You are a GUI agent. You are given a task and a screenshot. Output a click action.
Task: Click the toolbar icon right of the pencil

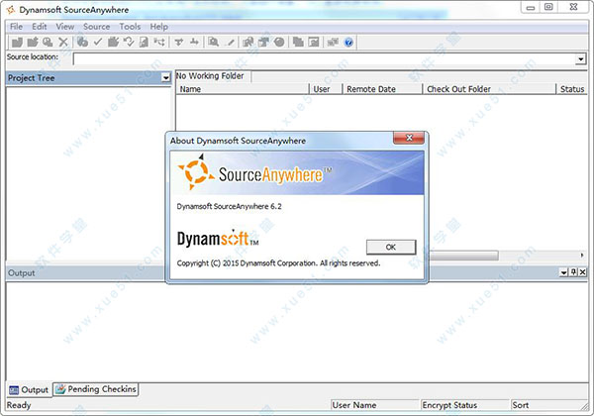click(248, 42)
